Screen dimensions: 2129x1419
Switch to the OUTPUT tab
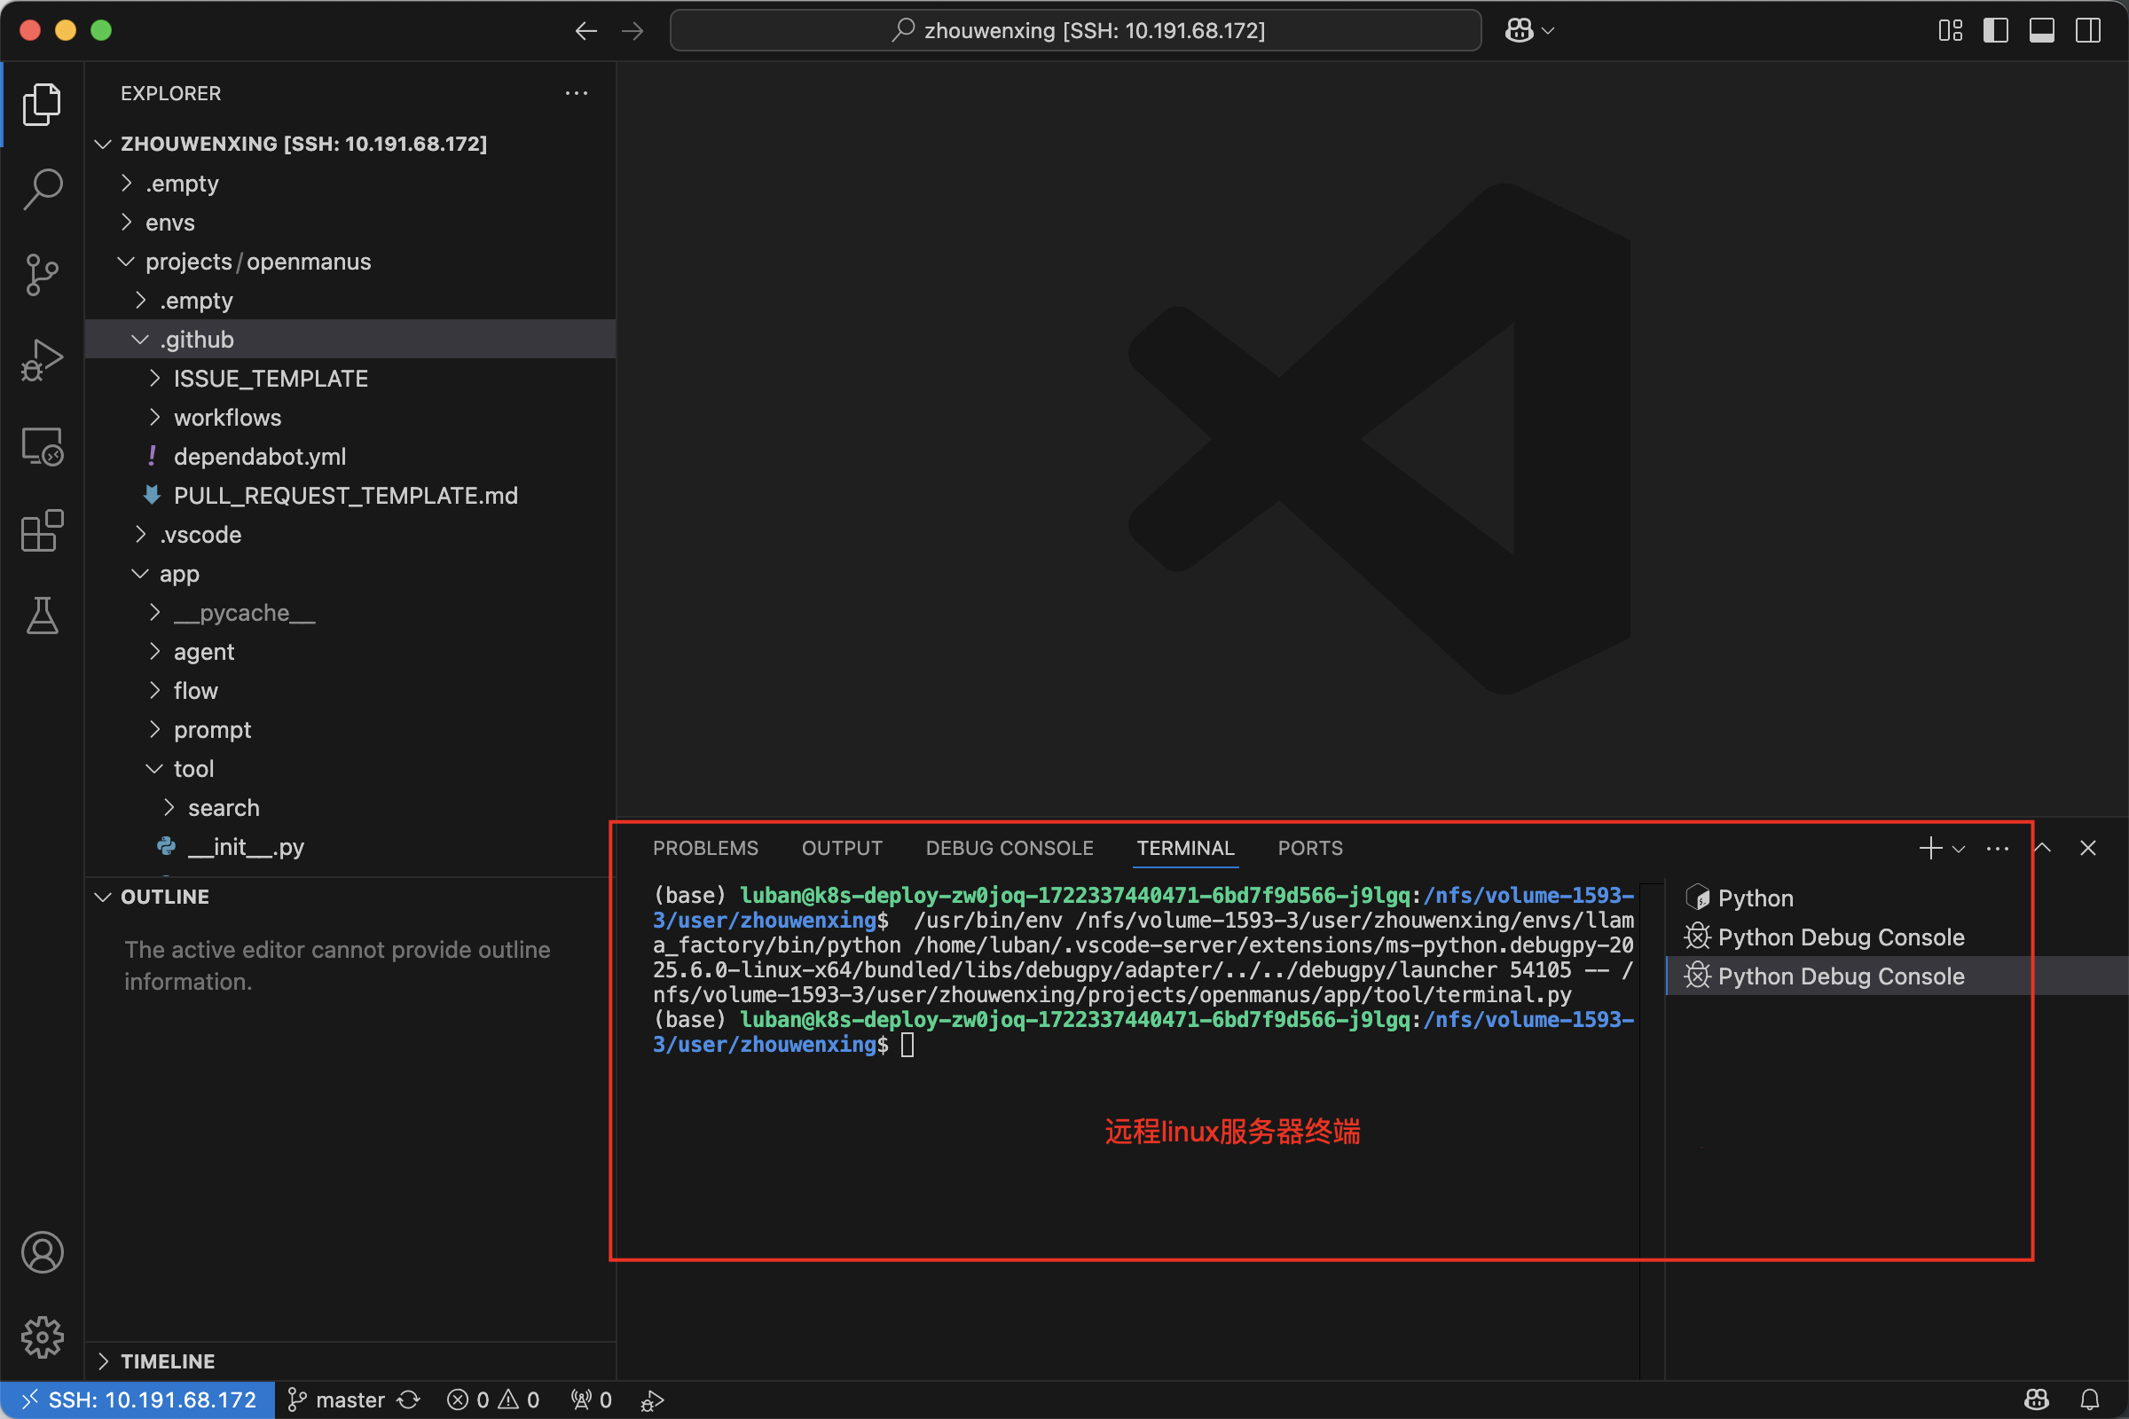tap(842, 848)
